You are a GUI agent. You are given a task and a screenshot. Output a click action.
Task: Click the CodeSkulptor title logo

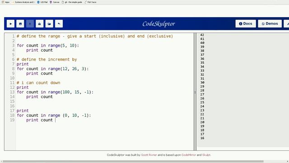(x=158, y=24)
